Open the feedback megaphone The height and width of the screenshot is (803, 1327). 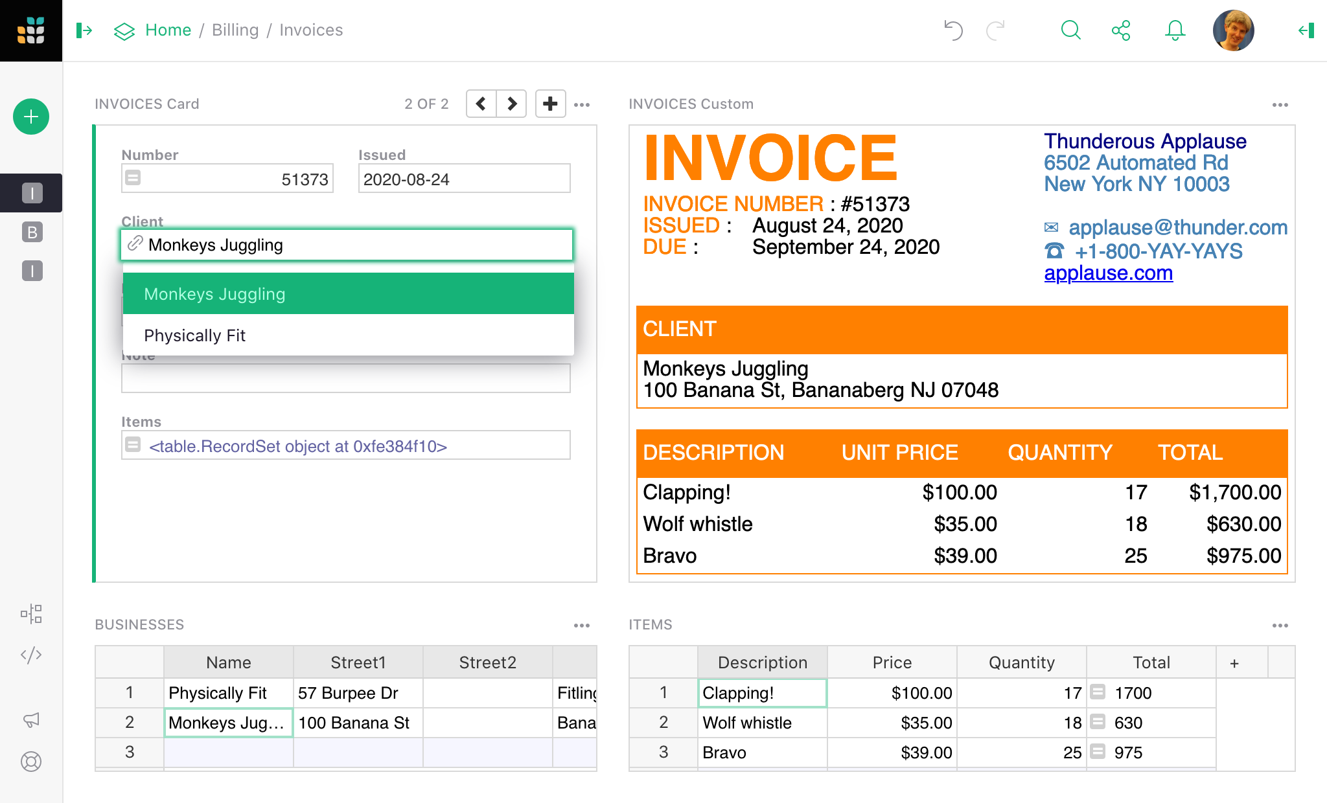tap(31, 719)
